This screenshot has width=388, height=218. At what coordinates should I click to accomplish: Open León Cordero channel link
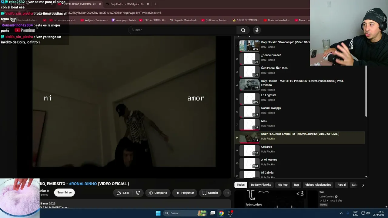(x=327, y=197)
